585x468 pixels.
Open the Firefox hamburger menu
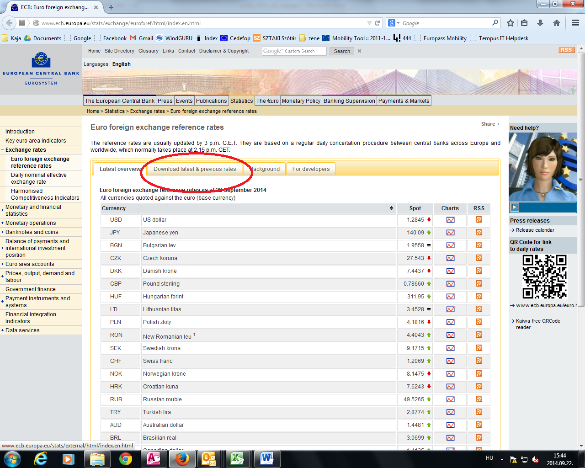coord(575,23)
